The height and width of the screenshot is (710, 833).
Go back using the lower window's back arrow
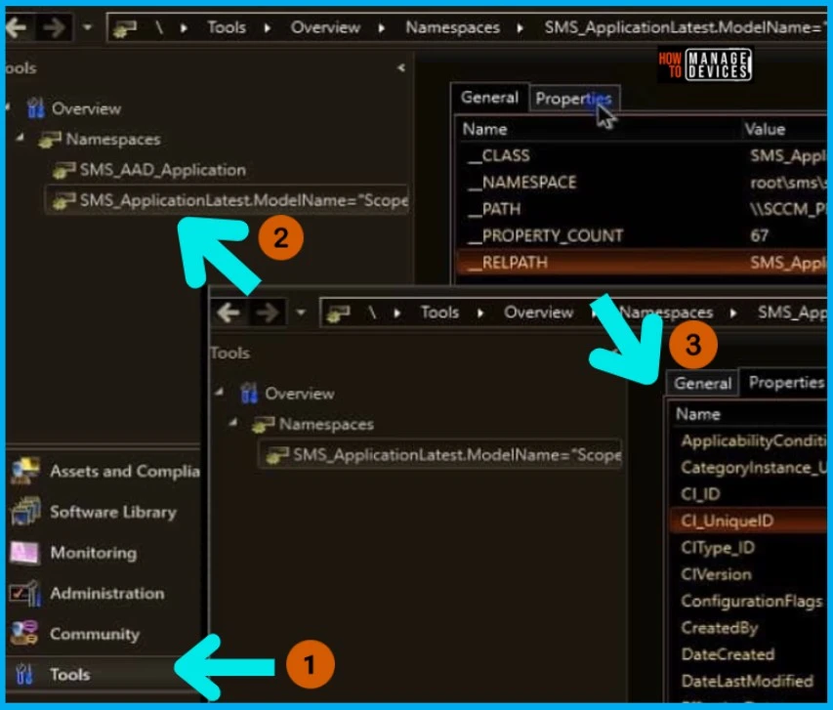229,313
